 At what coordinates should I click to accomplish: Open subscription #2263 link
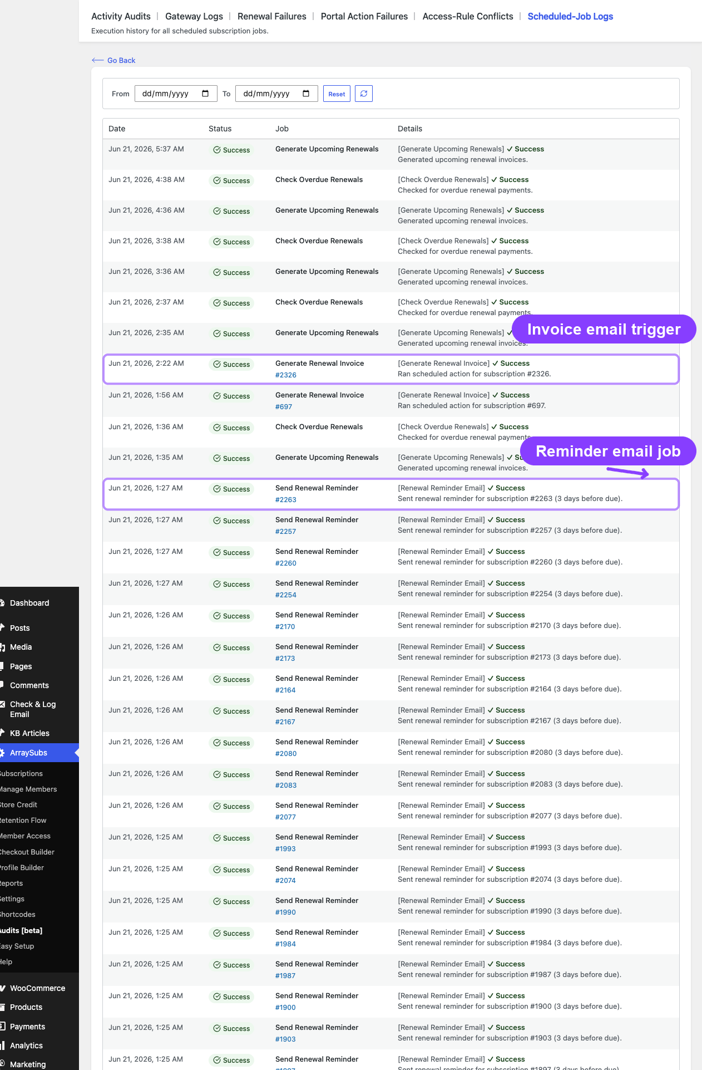(x=286, y=499)
